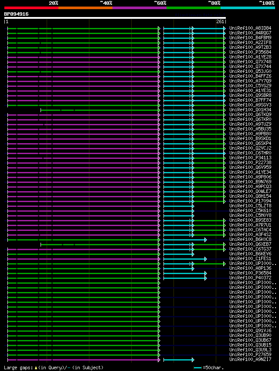
Task: Click the cyan ~100% identity legend segment
Action: (x=248, y=8)
